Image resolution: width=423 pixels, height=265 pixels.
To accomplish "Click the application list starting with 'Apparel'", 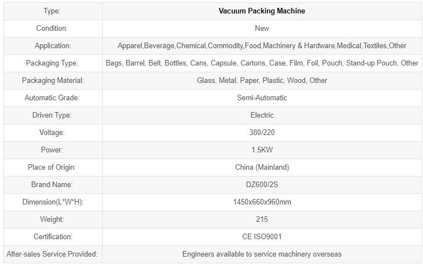I will (261, 45).
